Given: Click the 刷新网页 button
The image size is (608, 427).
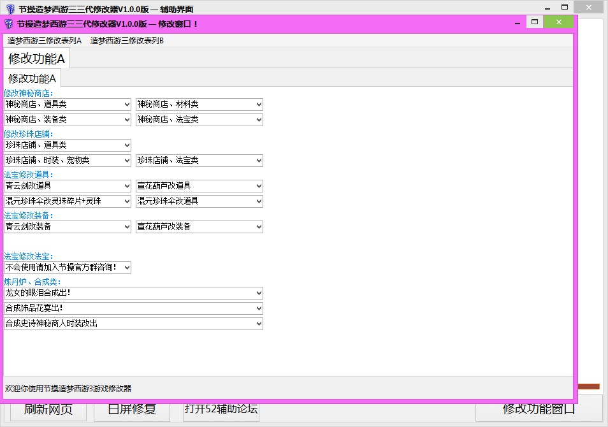Looking at the screenshot, I should (48, 410).
